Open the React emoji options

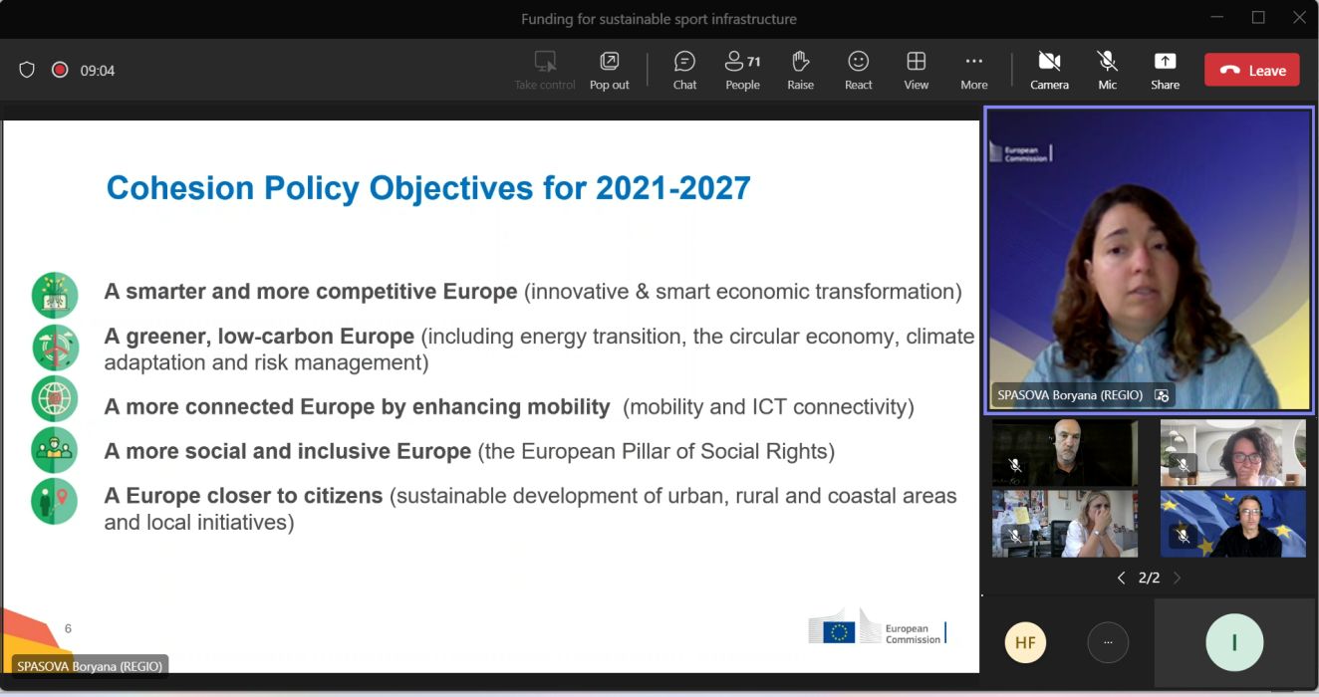858,71
